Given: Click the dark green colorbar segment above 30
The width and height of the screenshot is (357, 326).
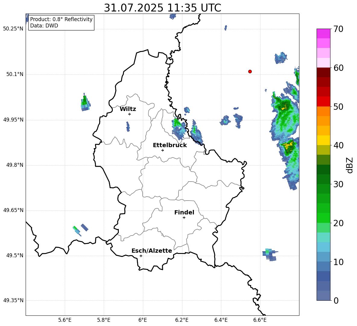Looking at the screenshot, I should 323,179.
